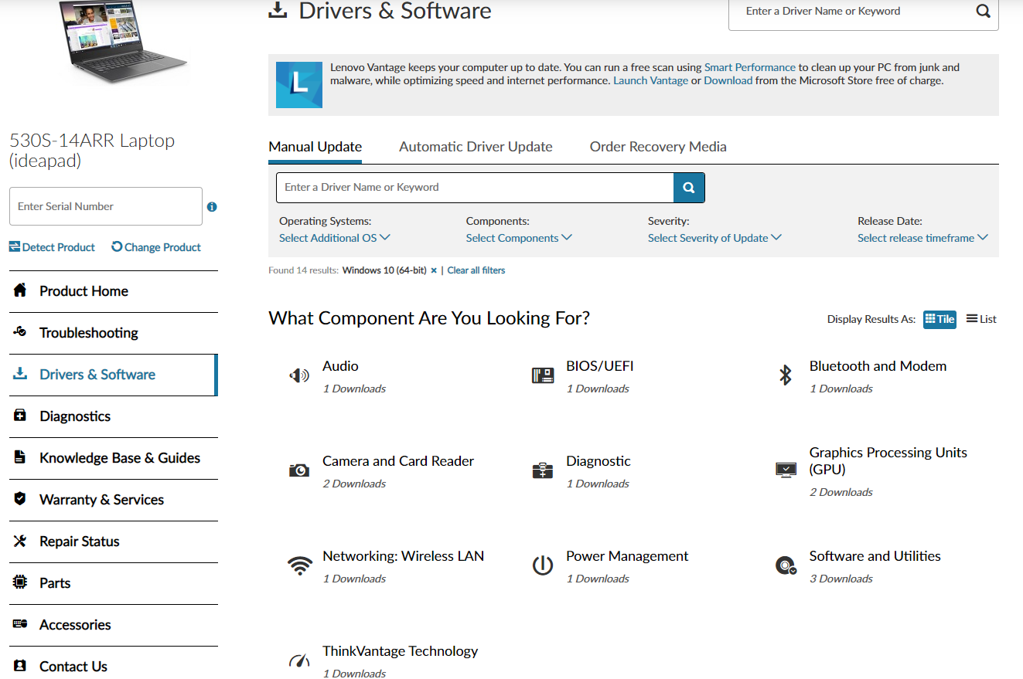The width and height of the screenshot is (1023, 679).
Task: Expand Select Additional OS dropdown
Action: 334,238
